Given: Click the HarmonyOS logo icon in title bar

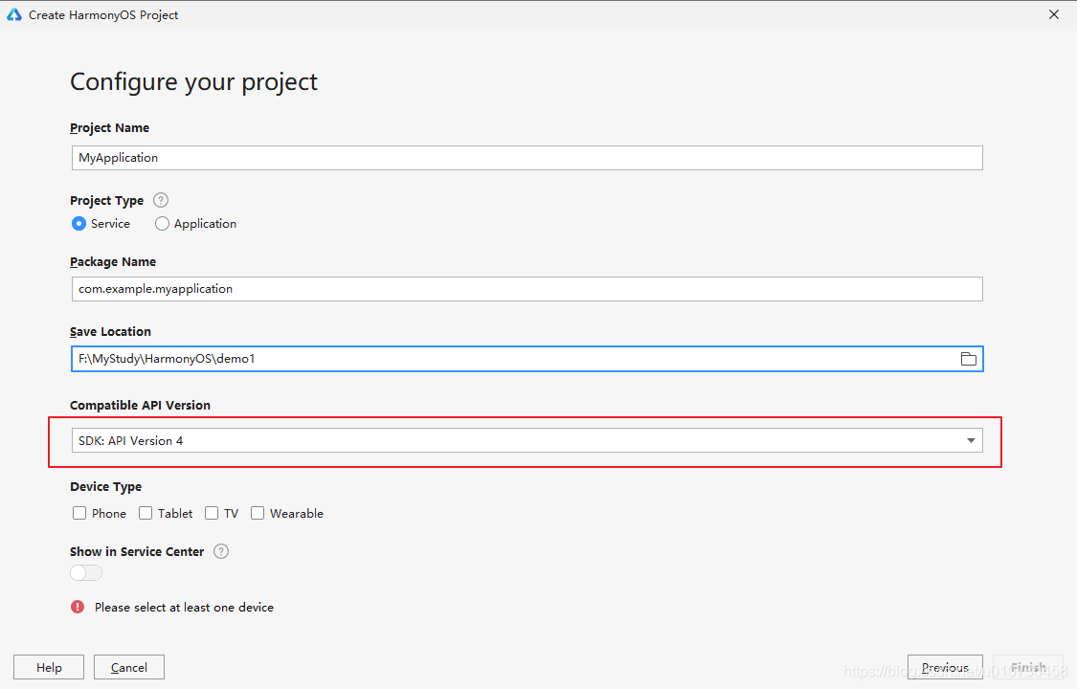Looking at the screenshot, I should pyautogui.click(x=14, y=14).
